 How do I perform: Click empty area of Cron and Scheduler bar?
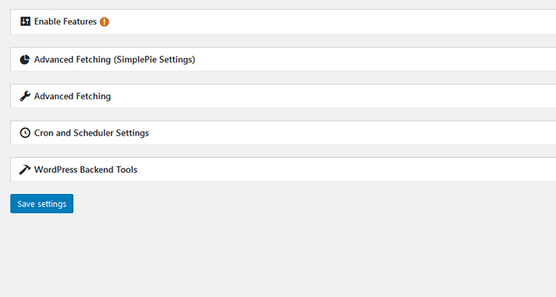coord(351,133)
